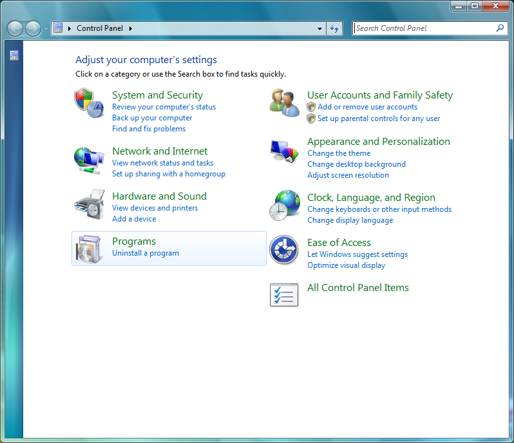Expand the address bar history dropdown arrow
The image size is (514, 443).
tap(319, 28)
